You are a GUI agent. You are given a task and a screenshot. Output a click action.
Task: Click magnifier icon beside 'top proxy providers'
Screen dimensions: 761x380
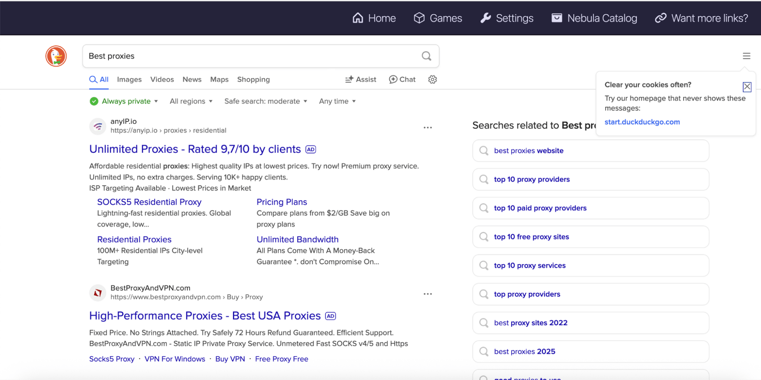484,294
